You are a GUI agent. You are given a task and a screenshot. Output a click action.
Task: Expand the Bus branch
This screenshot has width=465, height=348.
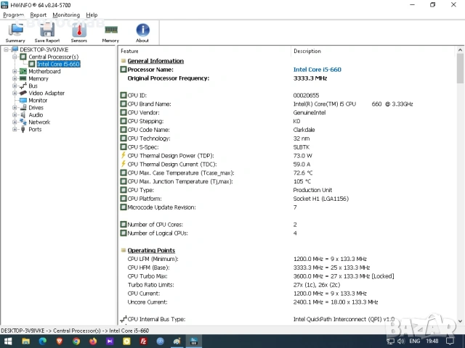pyautogui.click(x=15, y=86)
